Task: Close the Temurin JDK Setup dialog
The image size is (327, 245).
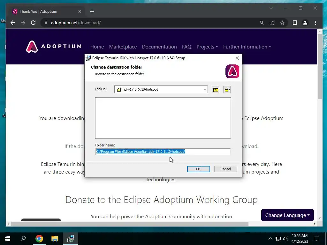Action: point(237,58)
